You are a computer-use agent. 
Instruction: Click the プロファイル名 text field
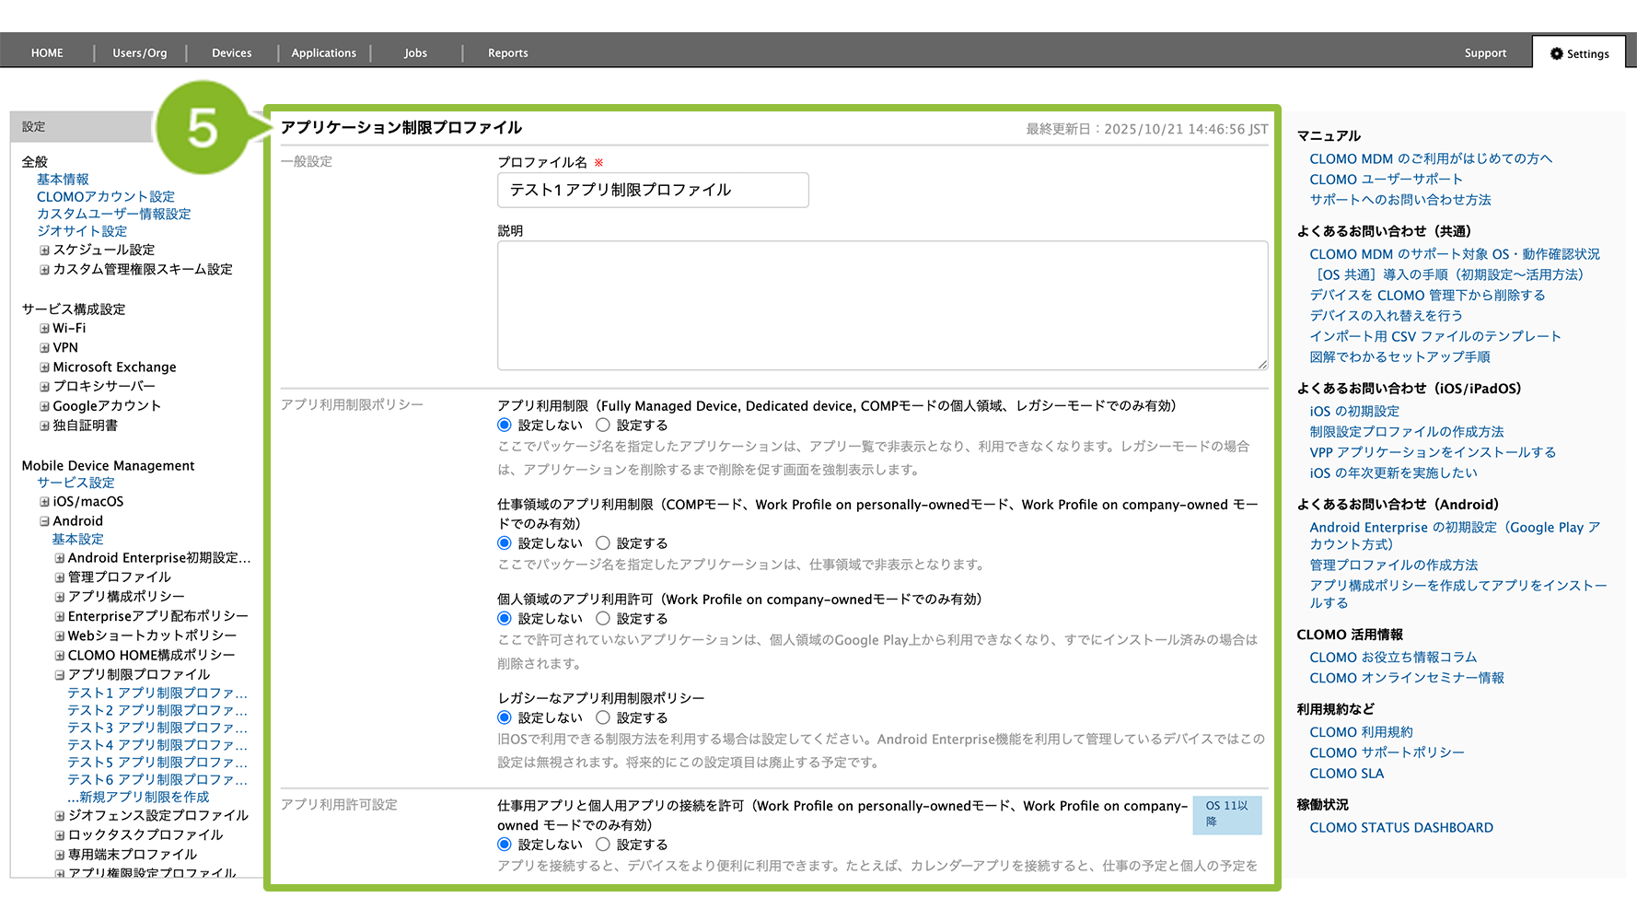[x=653, y=190]
